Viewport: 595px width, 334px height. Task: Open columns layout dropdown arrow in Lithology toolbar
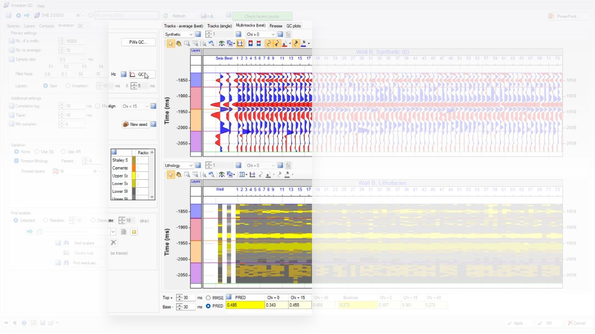246,175
